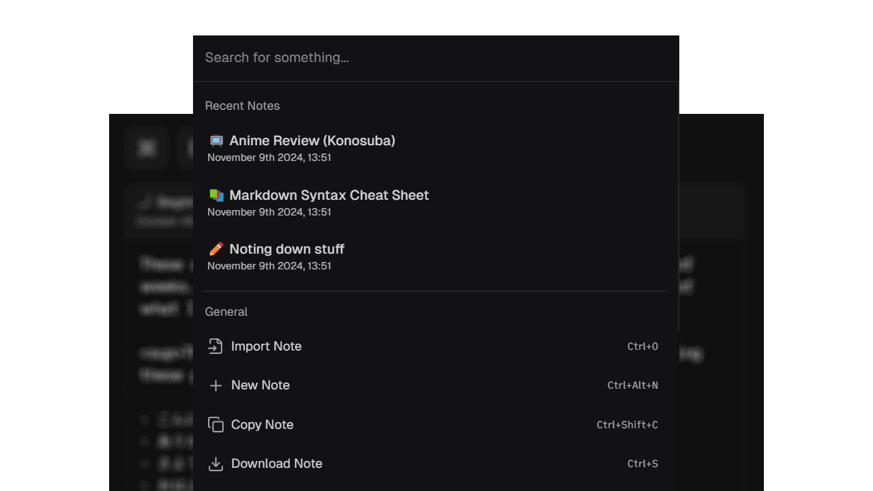Focus the 'Search for something...' field
The height and width of the screenshot is (491, 873).
[435, 58]
